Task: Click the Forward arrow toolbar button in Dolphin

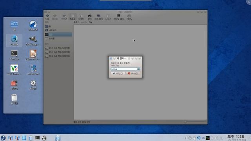Action: (x=55, y=17)
